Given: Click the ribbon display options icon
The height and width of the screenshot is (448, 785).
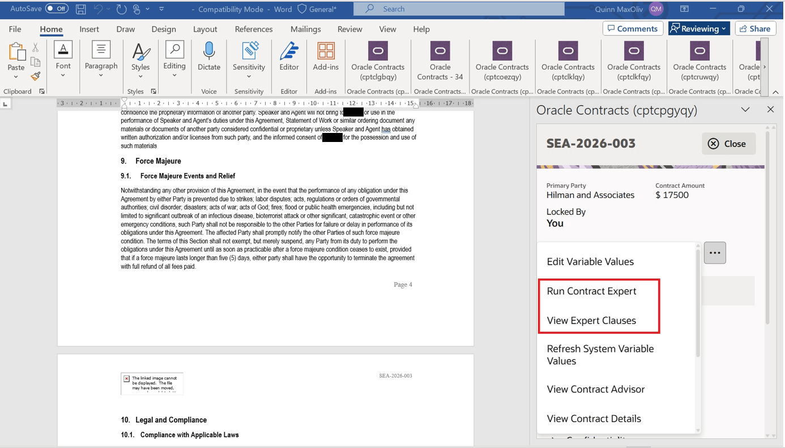Looking at the screenshot, I should click(684, 9).
